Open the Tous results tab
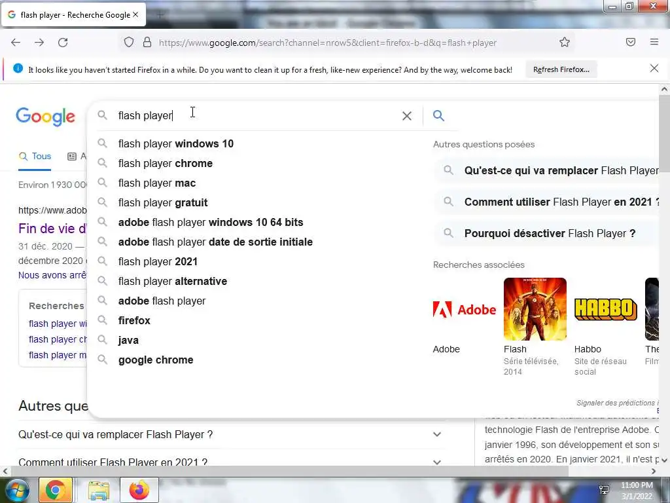The image size is (670, 503). click(35, 156)
